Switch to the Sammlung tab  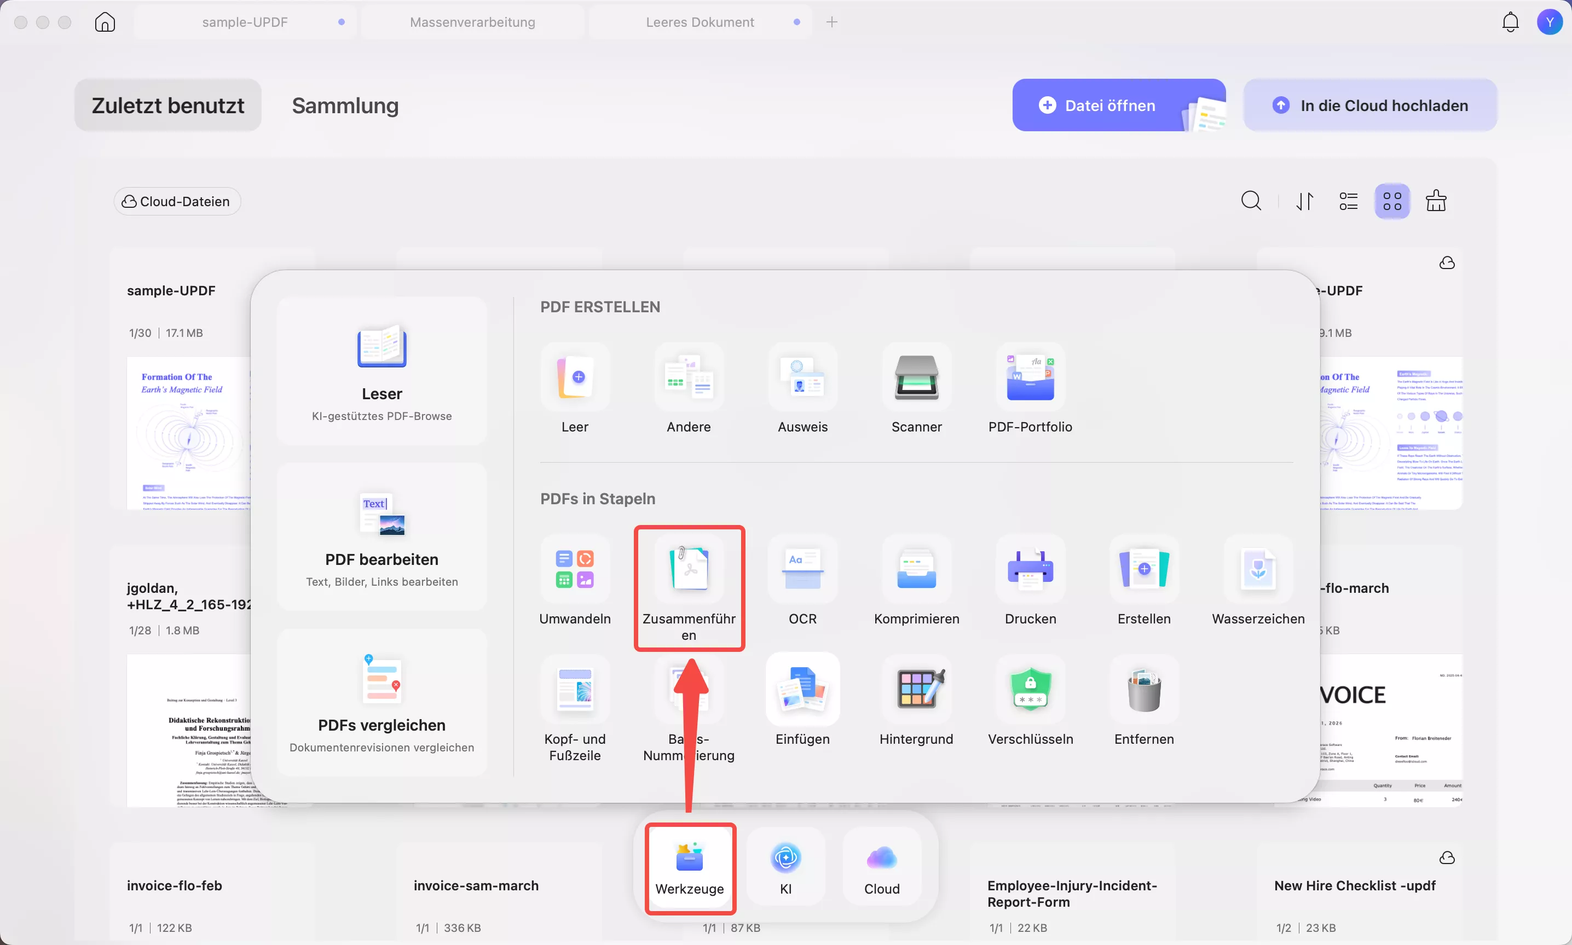(345, 106)
